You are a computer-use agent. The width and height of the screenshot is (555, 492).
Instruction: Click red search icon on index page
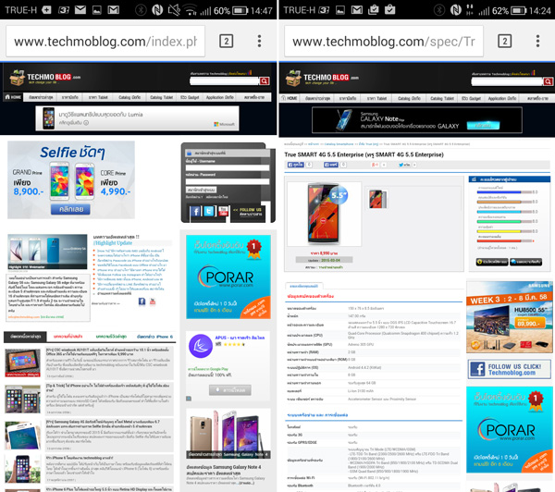tap(264, 81)
